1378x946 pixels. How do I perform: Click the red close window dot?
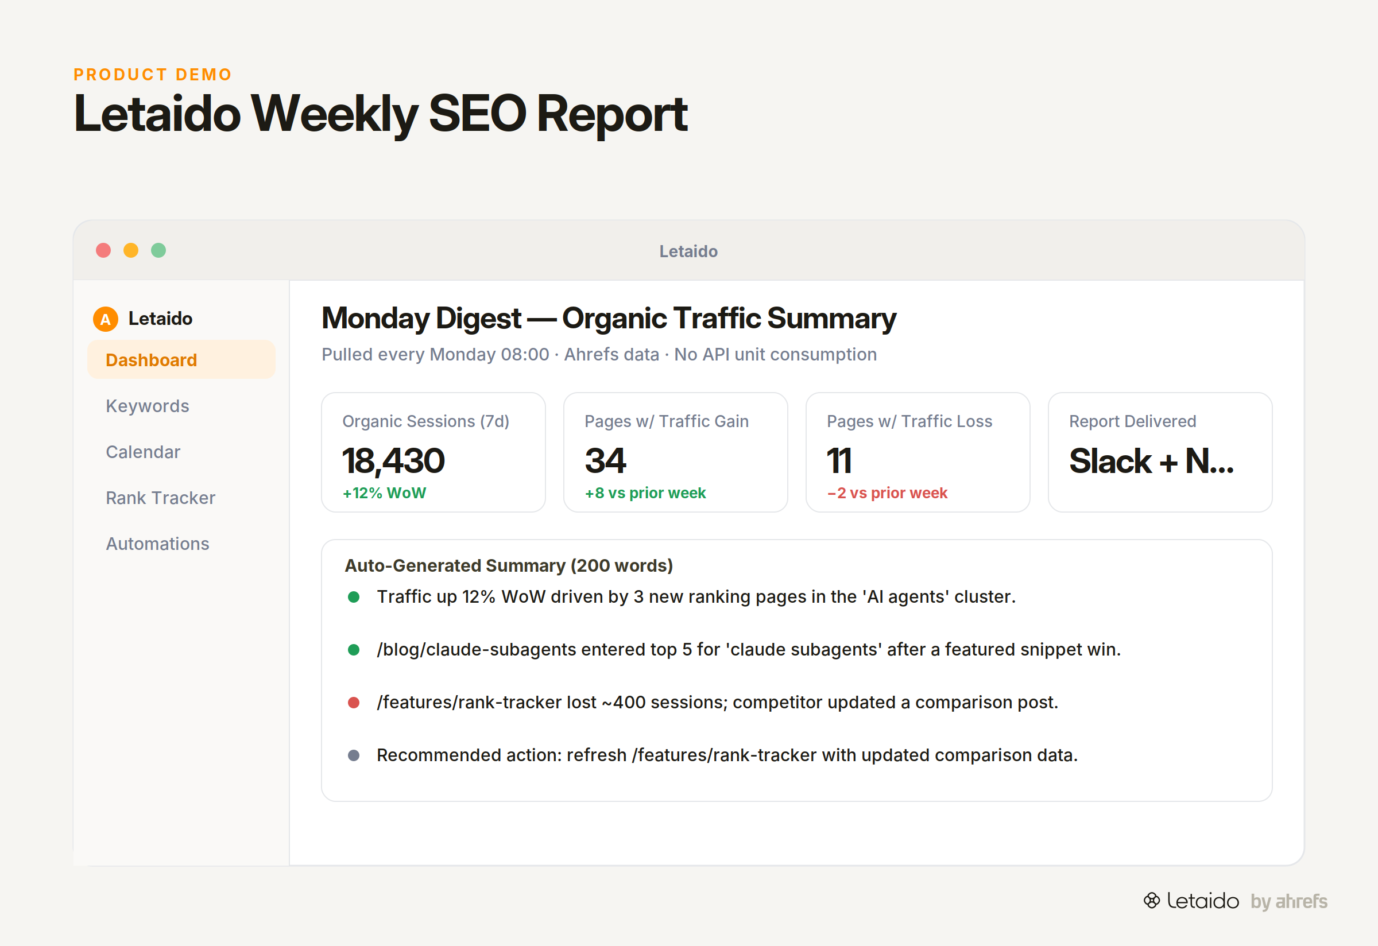click(103, 251)
